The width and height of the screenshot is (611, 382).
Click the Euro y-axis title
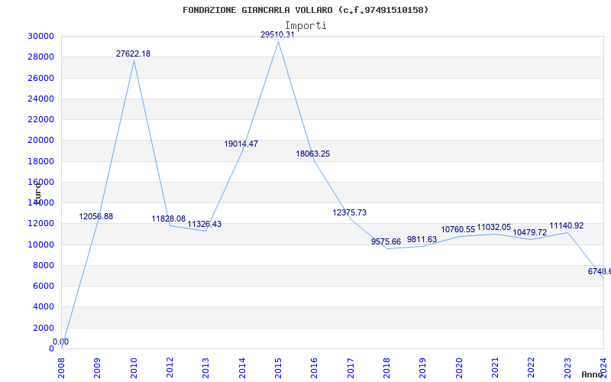click(x=37, y=193)
